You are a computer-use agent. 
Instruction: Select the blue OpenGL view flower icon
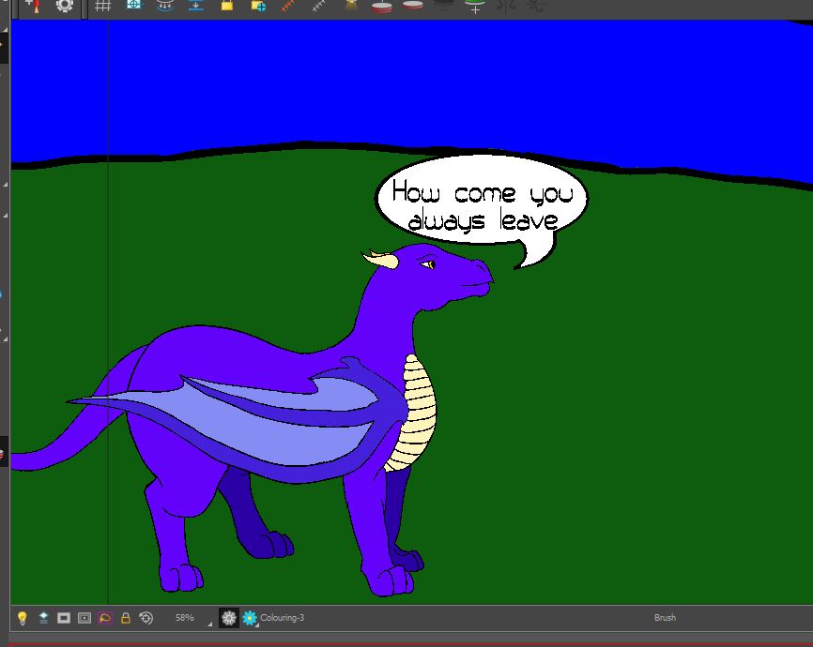coord(250,618)
